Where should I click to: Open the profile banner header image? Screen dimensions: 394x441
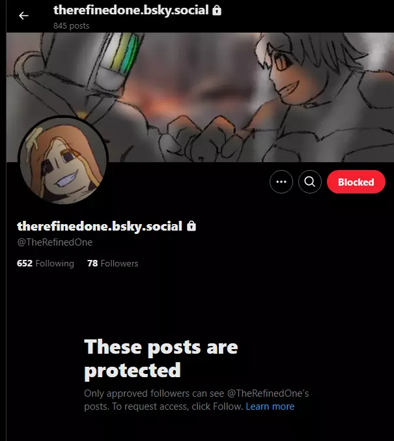tap(200, 97)
